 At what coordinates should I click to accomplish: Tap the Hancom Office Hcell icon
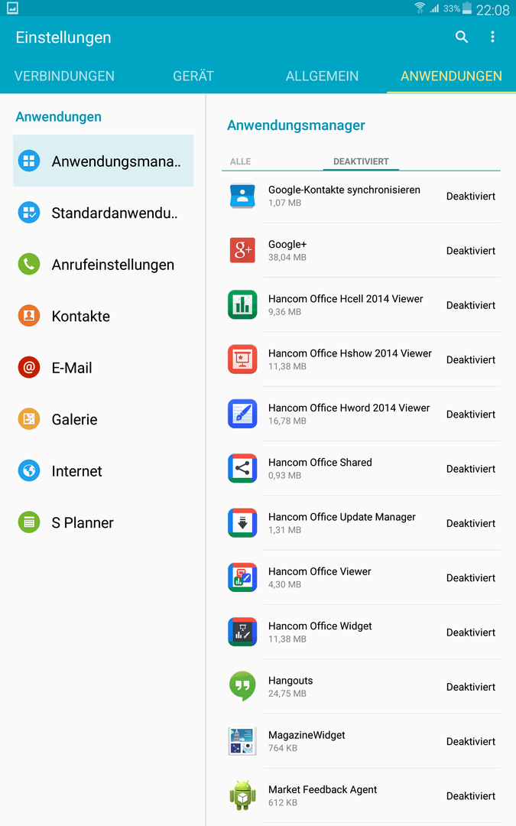point(242,304)
